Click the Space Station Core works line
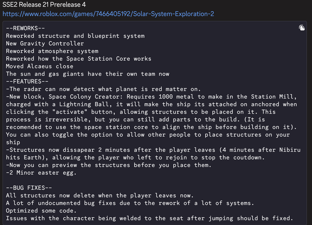312x225 pixels. [x=79, y=59]
